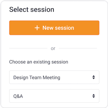Click the Q&A text in the second selector

[18, 96]
